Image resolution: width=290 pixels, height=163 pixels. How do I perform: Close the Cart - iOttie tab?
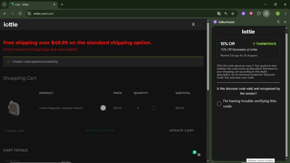pos(54,5)
